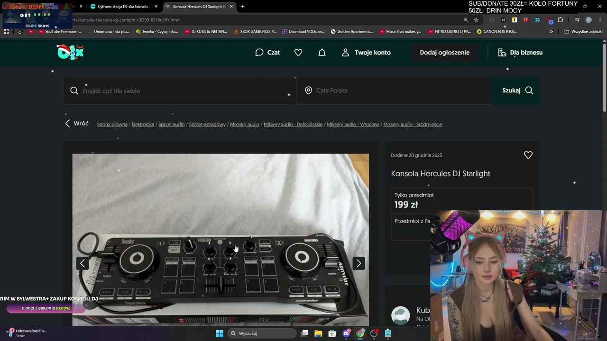Open Miksery audio - Śródmieście breadcrumb
607x341 pixels.
click(413, 125)
